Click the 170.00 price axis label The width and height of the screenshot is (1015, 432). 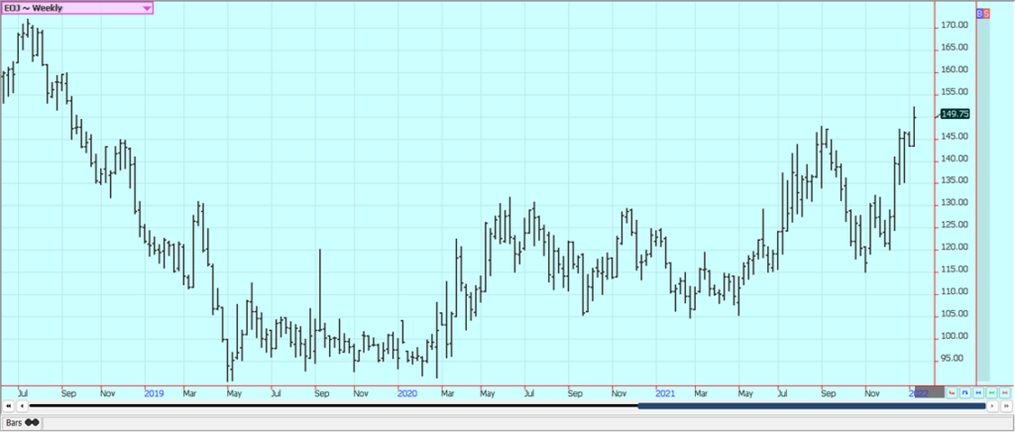(955, 25)
